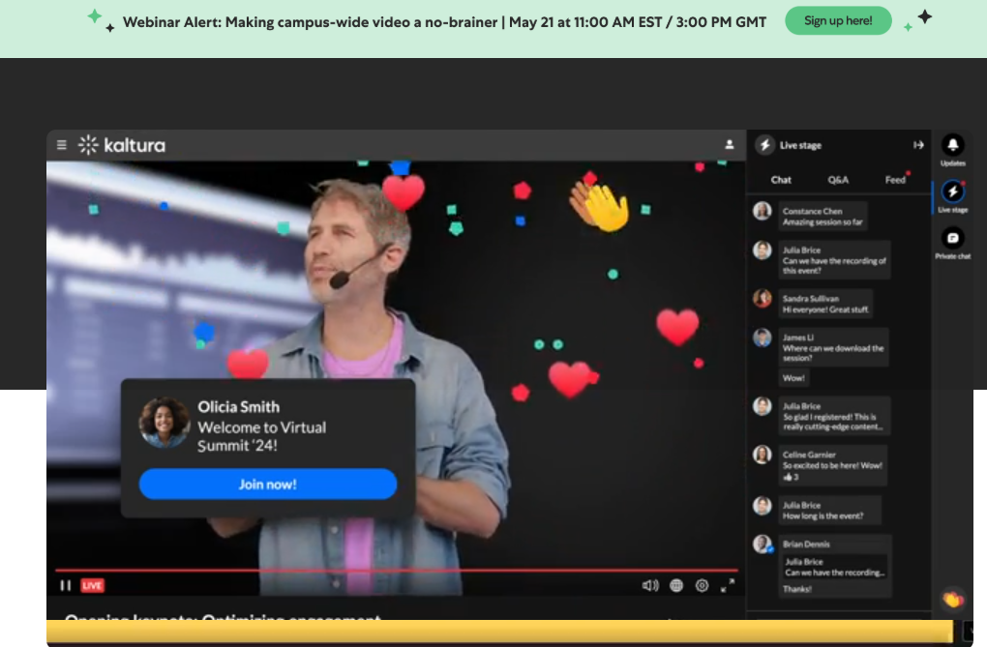This screenshot has height=647, width=987.
Task: Select the Live stage lightning sidebar icon
Action: click(x=952, y=191)
